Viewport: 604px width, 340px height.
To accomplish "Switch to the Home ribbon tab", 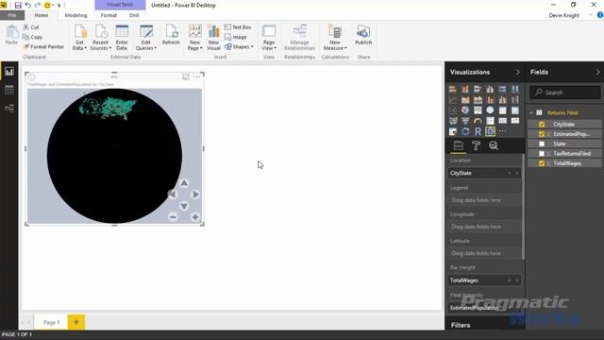I will pyautogui.click(x=42, y=15).
